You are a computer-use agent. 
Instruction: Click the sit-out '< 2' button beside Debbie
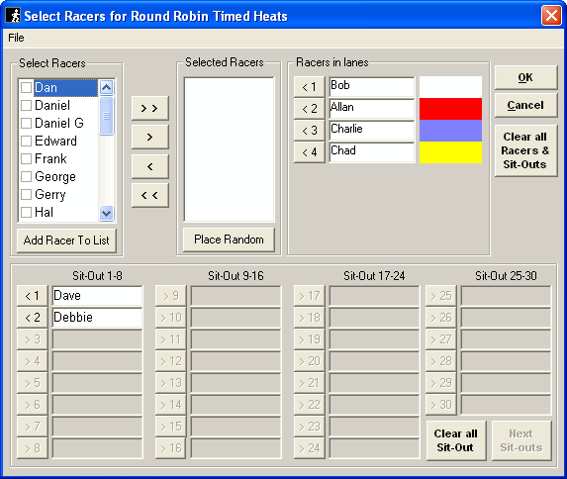33,318
